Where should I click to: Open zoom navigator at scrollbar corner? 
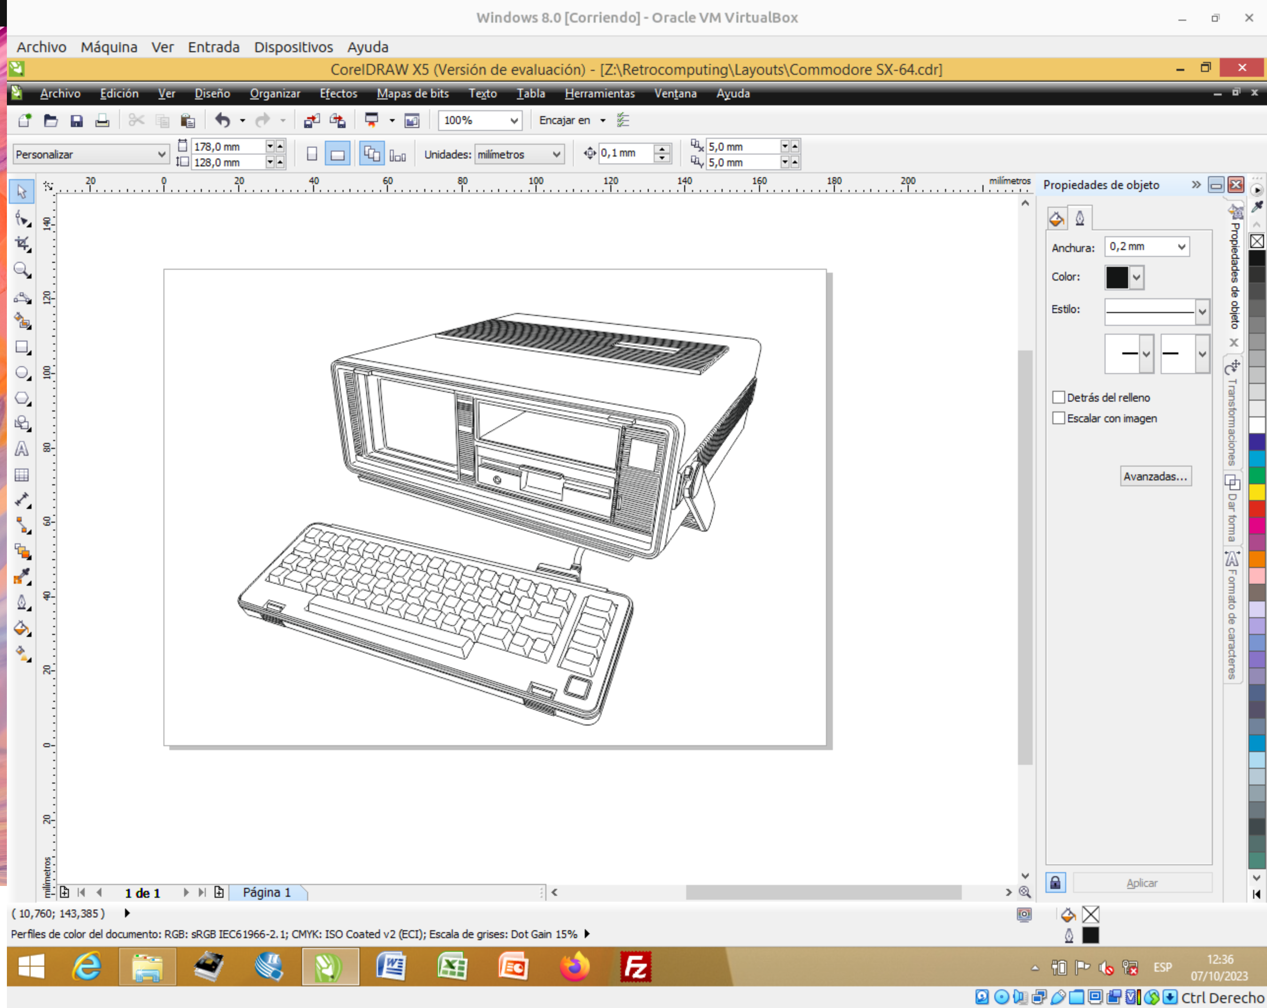(x=1025, y=892)
